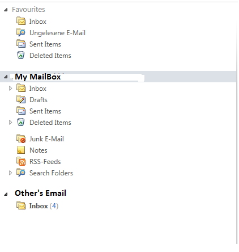The image size is (239, 252).
Task: Collapse the Other's Email section
Action: [x=6, y=194]
